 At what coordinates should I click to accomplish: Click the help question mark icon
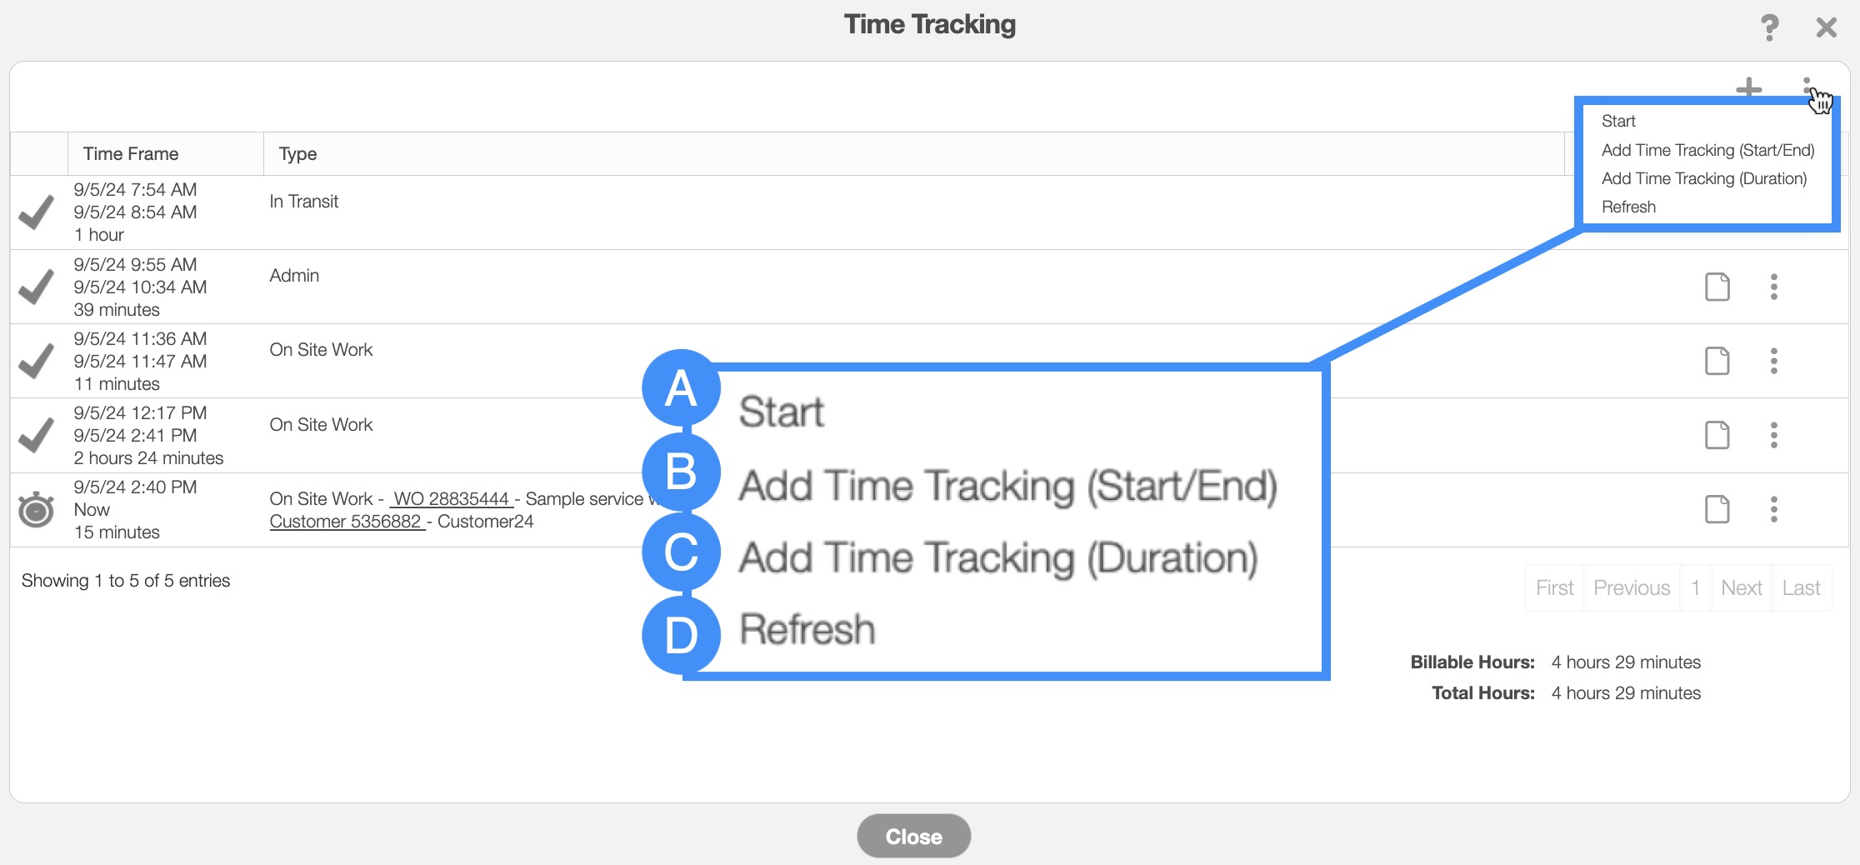tap(1768, 27)
